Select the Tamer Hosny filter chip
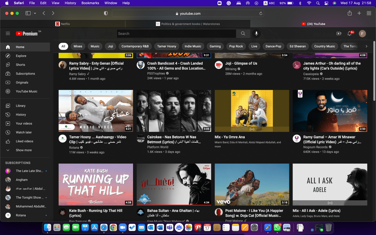 point(167,46)
